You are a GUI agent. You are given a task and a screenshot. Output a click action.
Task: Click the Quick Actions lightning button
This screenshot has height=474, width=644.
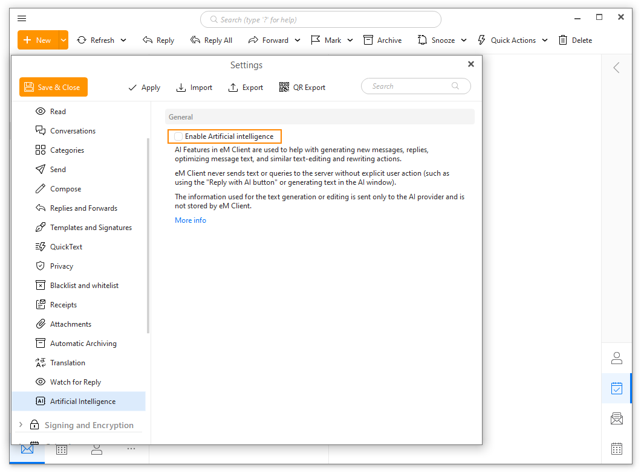[x=507, y=40]
